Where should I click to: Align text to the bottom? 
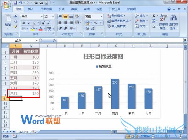tap(71, 16)
